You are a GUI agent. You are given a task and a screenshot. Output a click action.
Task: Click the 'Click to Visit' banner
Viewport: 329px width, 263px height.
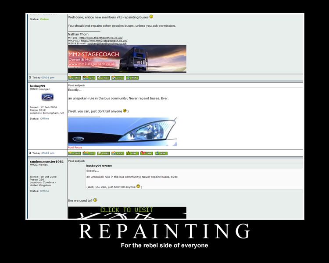pos(127,213)
